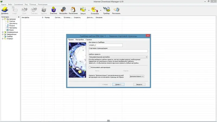This screenshot has width=217, height=122.
Task: Open the Файл menu
Action: [10, 4]
